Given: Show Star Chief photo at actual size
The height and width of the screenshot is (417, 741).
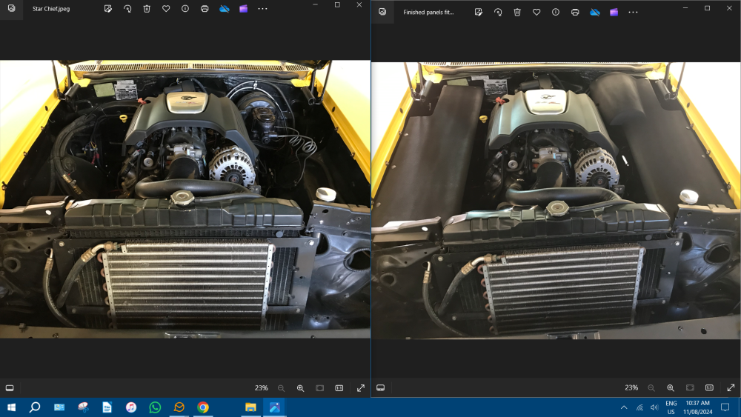Looking at the screenshot, I should point(339,388).
